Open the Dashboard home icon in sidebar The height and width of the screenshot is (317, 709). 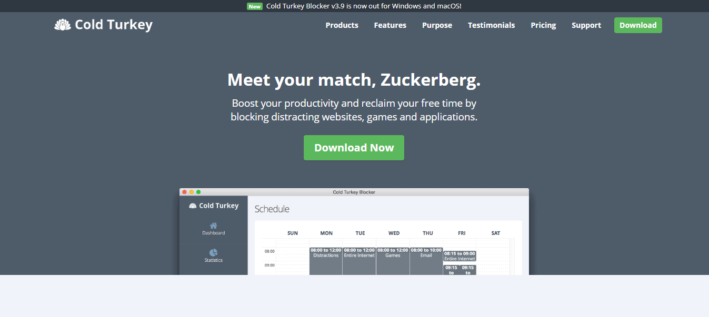213,226
